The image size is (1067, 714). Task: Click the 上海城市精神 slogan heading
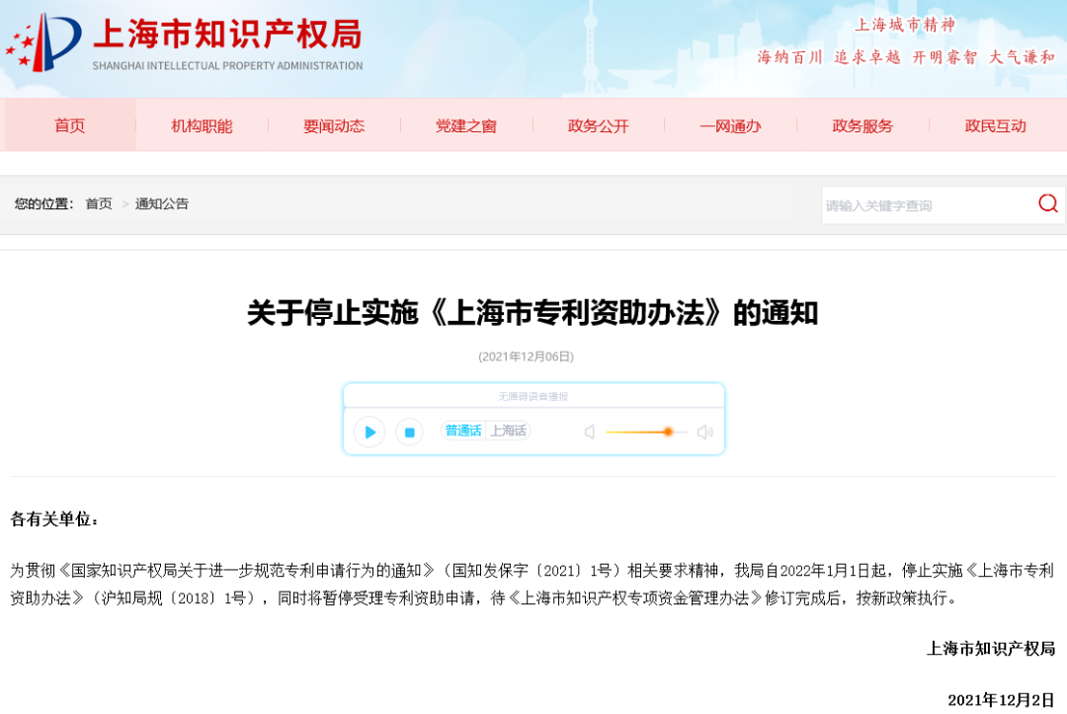coord(905,25)
